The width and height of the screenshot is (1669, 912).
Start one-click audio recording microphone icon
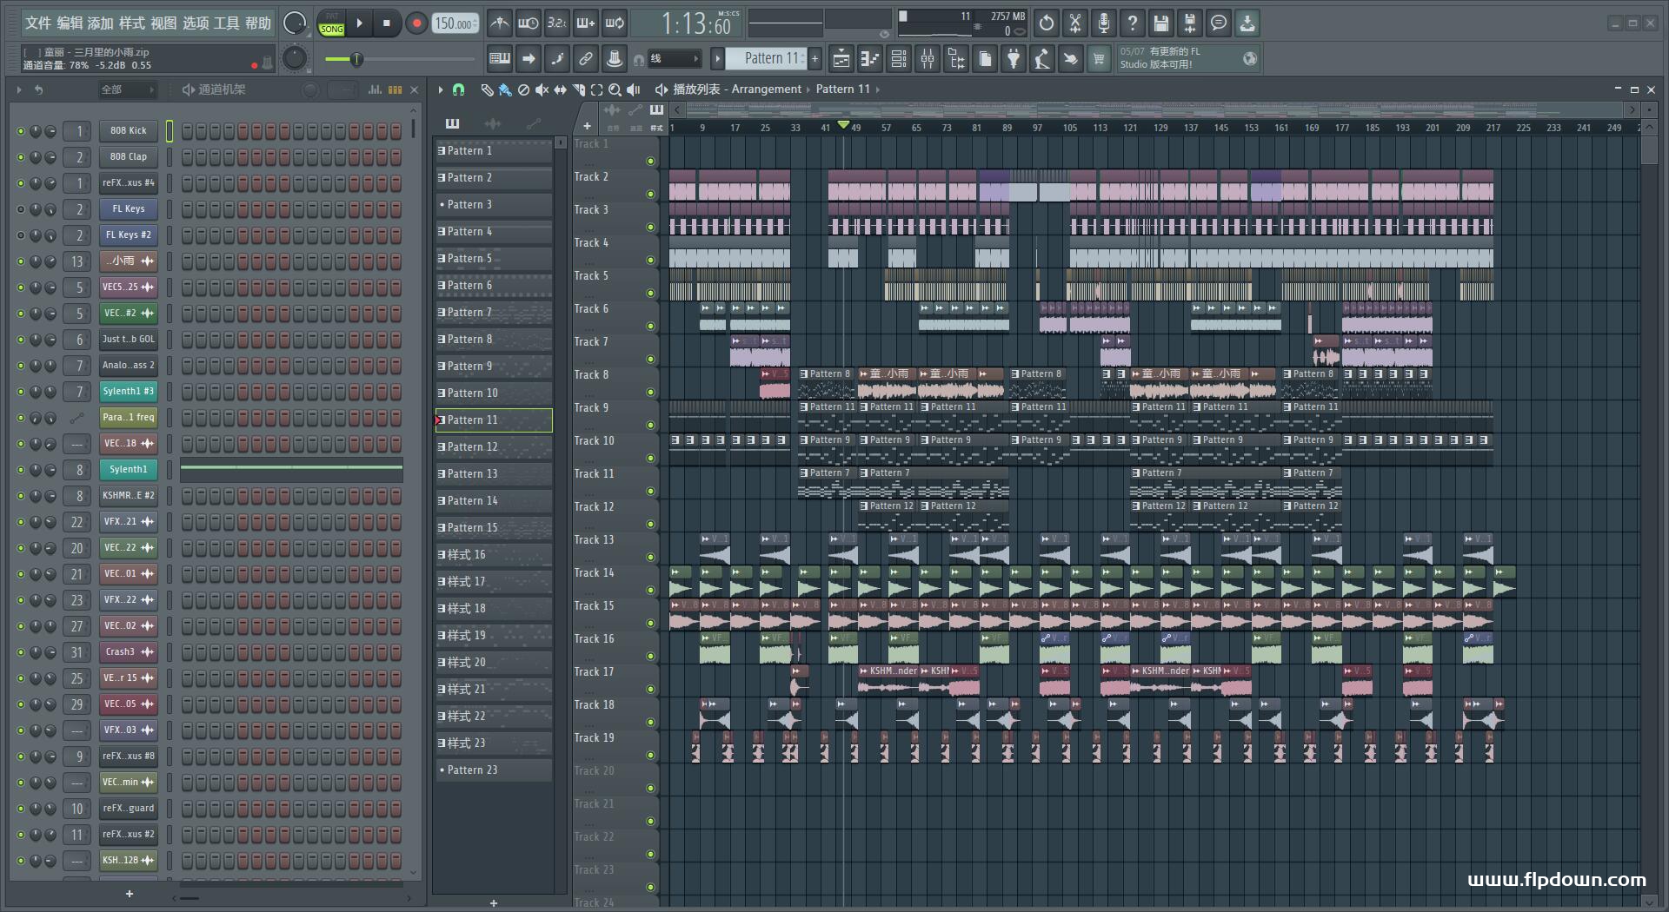(x=1104, y=23)
